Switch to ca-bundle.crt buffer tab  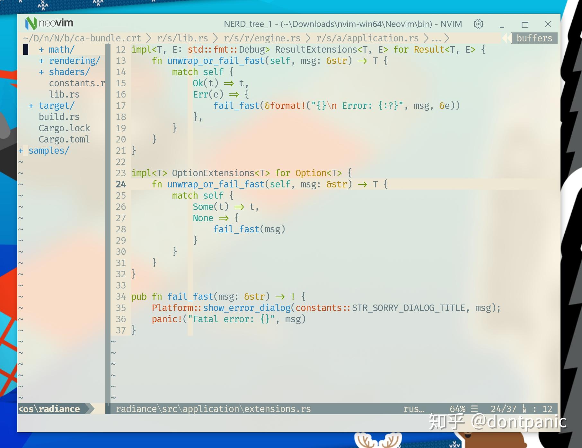coord(82,38)
